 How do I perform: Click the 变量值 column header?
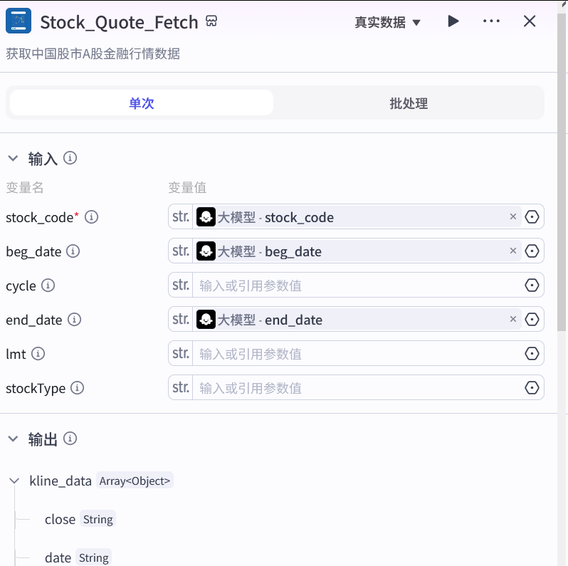187,188
